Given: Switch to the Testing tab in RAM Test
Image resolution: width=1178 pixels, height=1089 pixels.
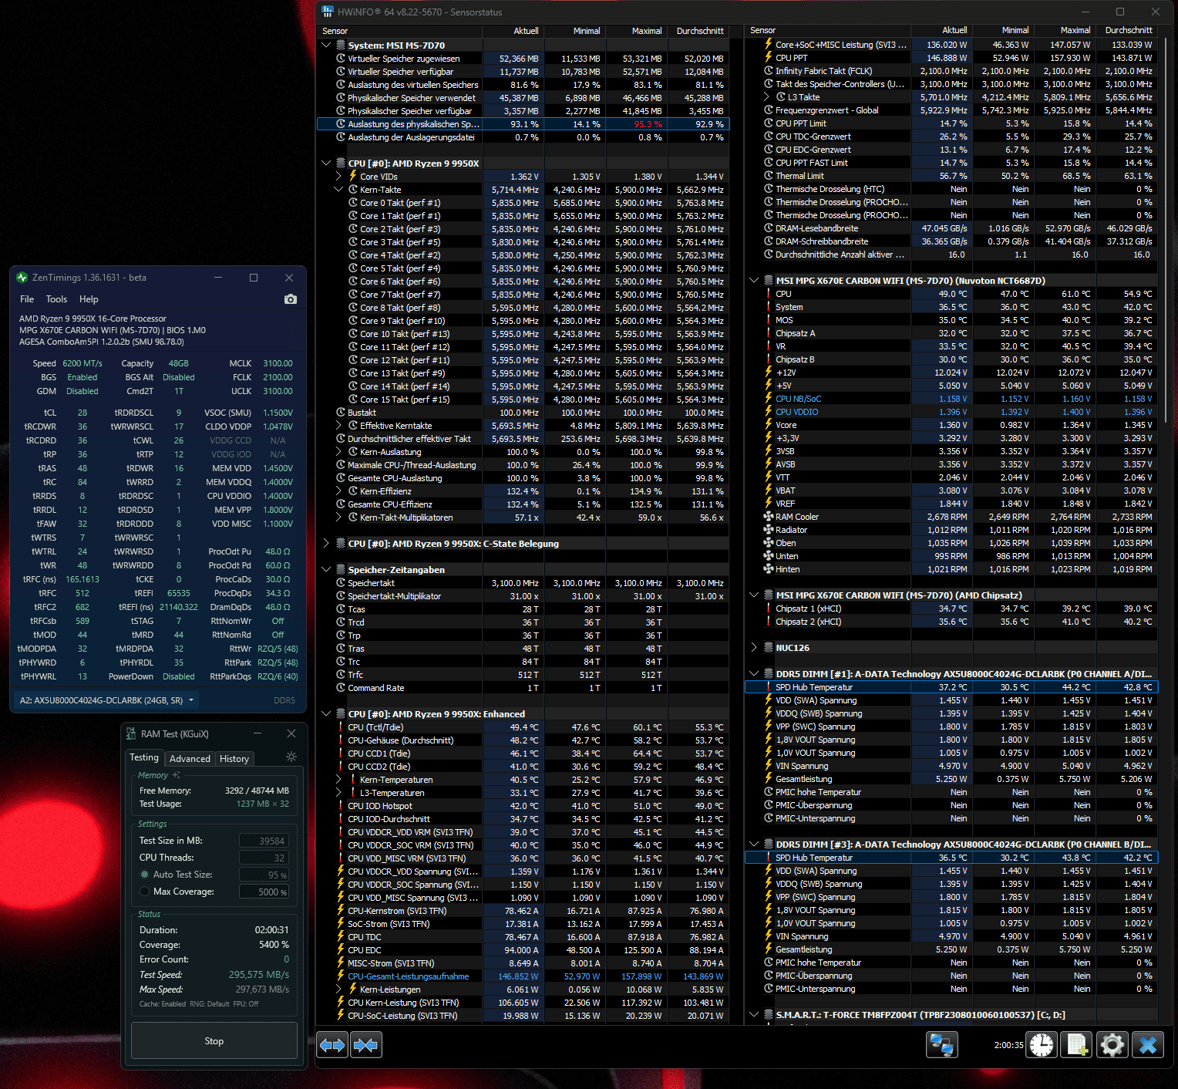Looking at the screenshot, I should pyautogui.click(x=144, y=757).
